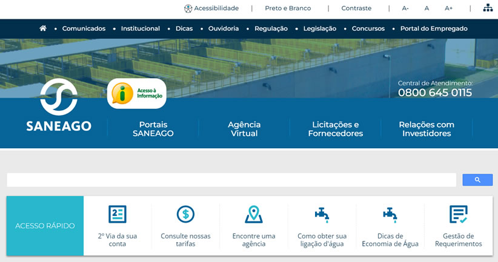Open the Ouvidoria menu
The height and width of the screenshot is (262, 498).
coord(224,28)
